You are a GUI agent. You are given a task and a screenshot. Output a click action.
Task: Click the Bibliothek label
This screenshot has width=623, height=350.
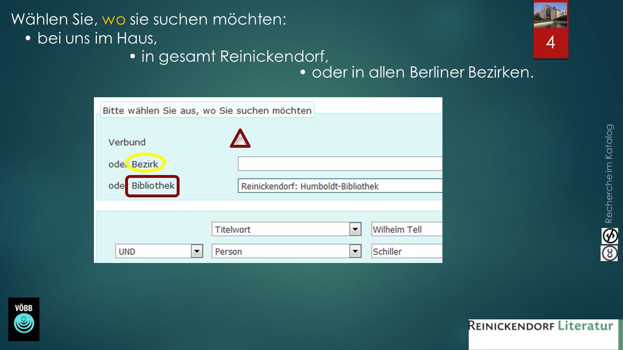153,186
